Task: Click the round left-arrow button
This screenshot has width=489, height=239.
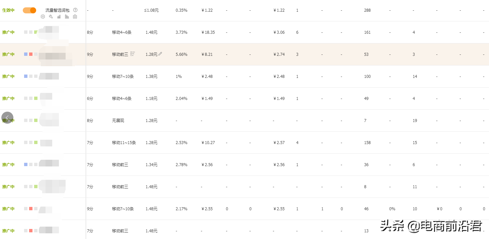Action: click(x=7, y=118)
